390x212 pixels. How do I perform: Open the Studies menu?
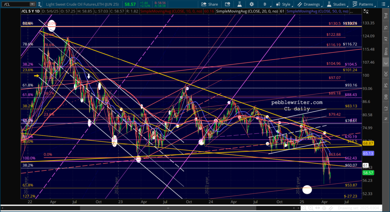(x=337, y=4)
